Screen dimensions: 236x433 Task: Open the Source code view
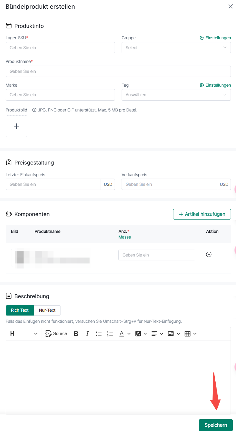[56, 334]
